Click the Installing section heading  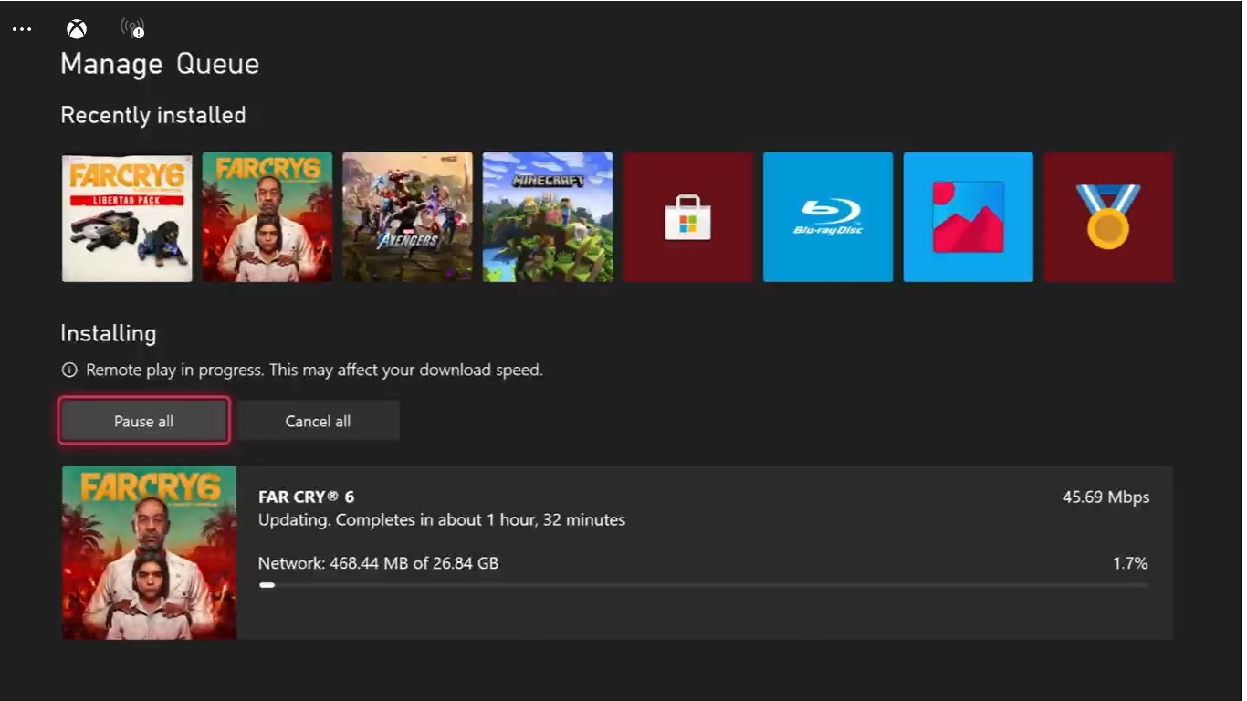[109, 334]
